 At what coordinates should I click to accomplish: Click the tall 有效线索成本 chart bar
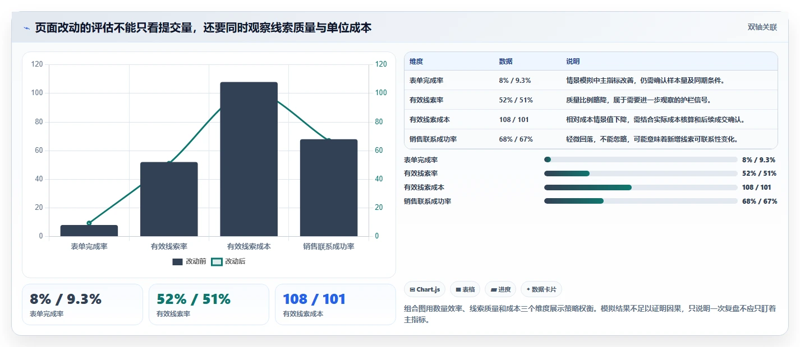click(x=249, y=159)
